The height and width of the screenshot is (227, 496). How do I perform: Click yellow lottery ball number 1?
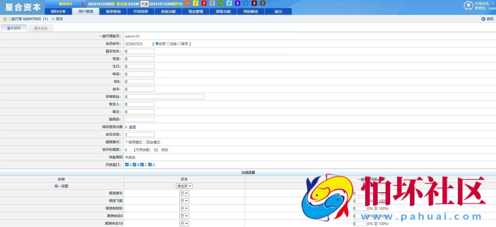point(196,3)
